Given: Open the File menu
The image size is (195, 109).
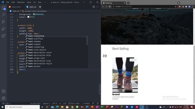Looking at the screenshot, I should coord(8,2).
